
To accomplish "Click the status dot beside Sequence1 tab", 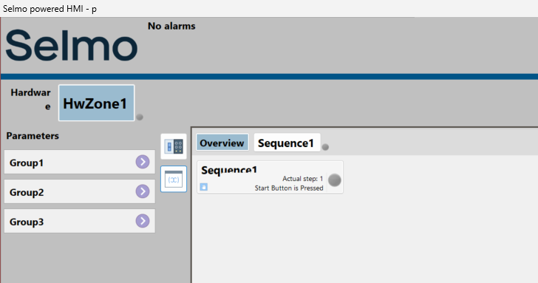I will click(325, 147).
